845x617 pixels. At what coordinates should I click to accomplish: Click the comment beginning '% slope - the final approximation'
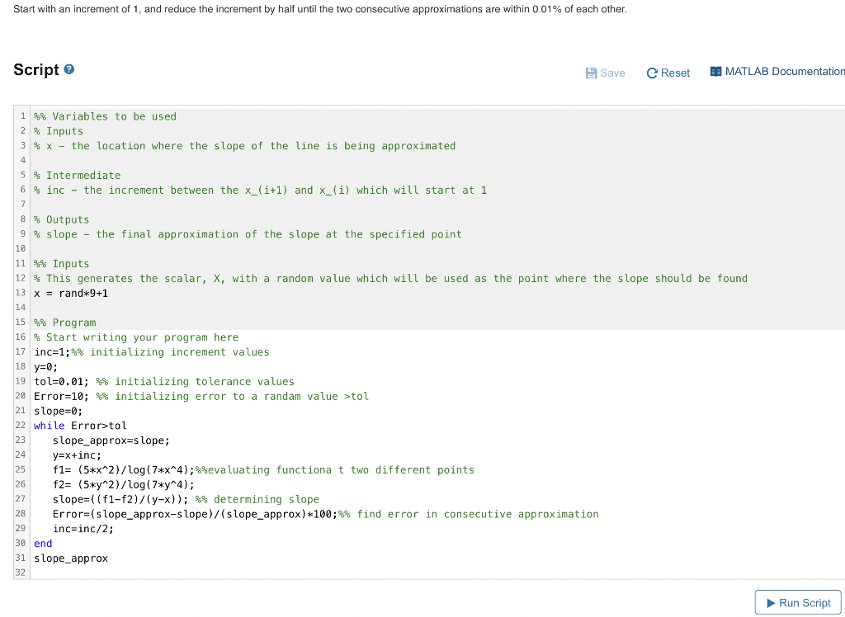click(x=248, y=234)
